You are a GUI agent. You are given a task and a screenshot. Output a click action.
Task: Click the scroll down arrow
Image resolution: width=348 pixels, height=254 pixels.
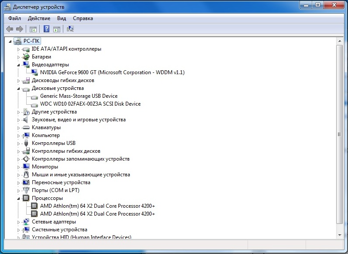click(340, 235)
